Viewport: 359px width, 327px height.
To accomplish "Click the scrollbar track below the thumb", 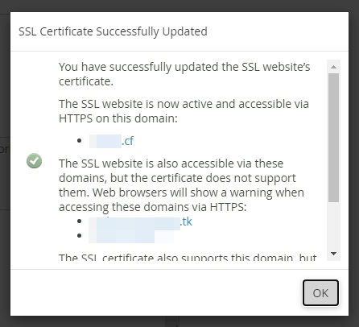I will click(x=333, y=225).
